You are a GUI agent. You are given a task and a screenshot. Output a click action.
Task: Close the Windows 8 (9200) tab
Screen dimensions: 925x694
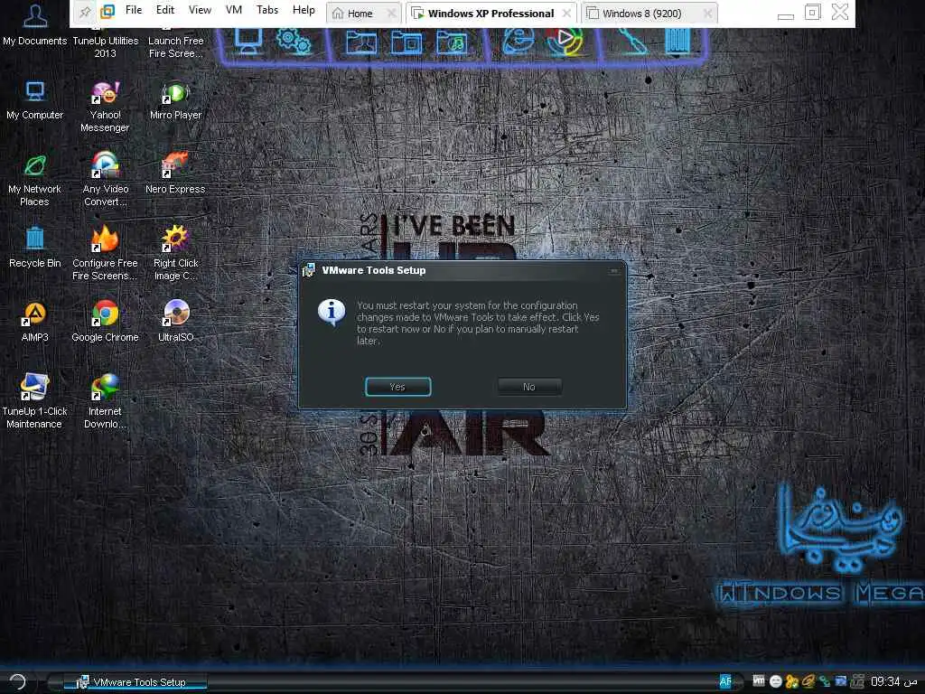click(x=707, y=13)
